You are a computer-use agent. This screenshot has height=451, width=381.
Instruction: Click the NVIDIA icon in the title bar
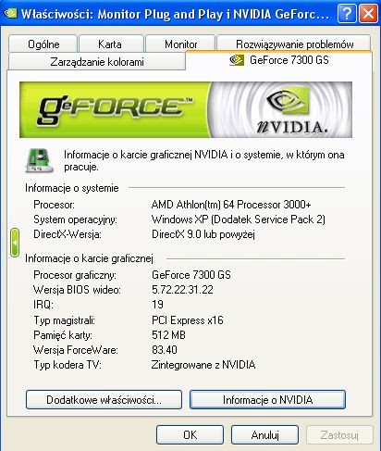click(x=10, y=13)
